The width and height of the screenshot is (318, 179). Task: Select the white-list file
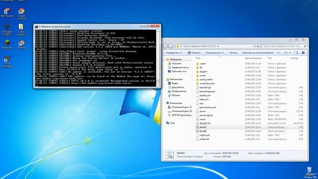point(202,139)
